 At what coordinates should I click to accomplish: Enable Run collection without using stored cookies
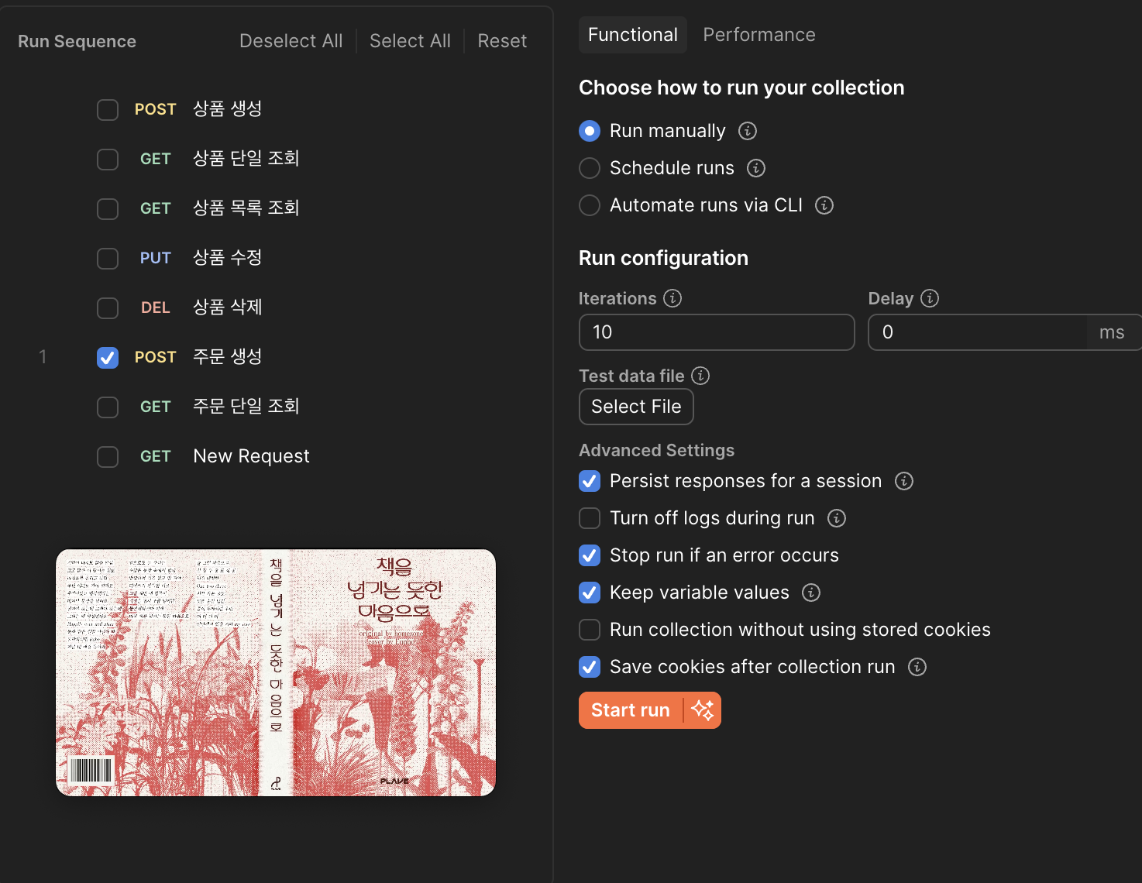point(590,630)
